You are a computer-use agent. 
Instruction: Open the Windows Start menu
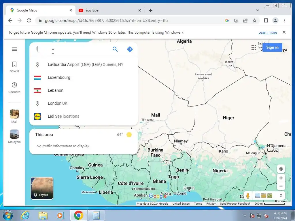pyautogui.click(x=7, y=215)
